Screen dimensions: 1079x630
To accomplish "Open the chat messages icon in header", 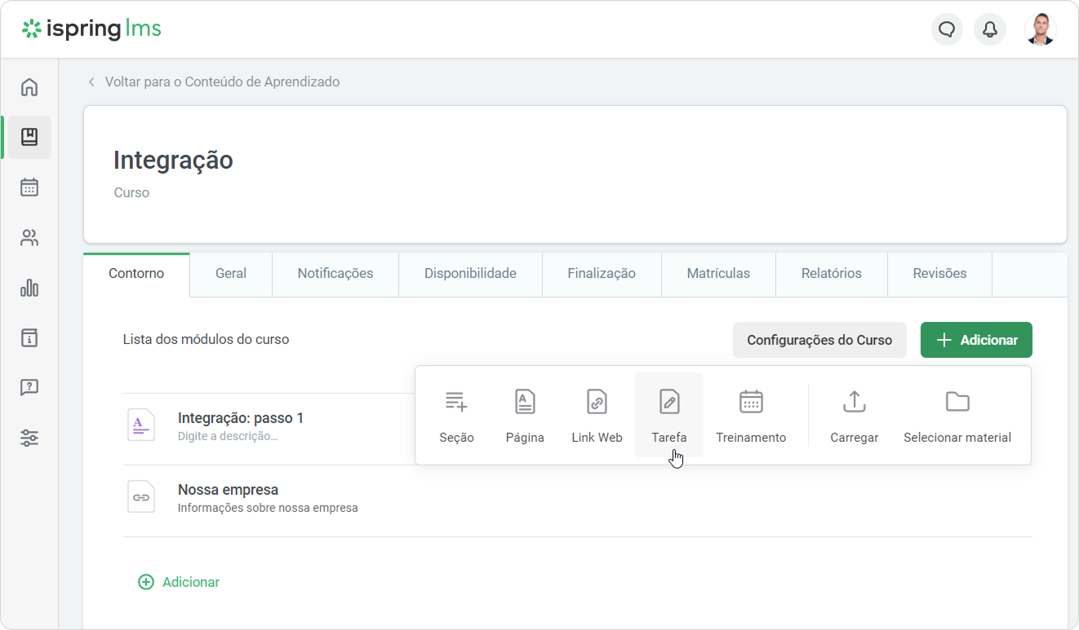I will (x=947, y=30).
